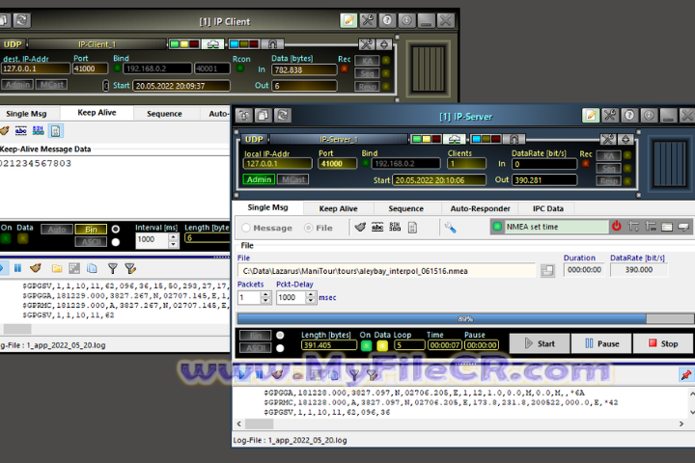
Task: Select abc text format icon in IP-Server toolbar
Action: pyautogui.click(x=377, y=228)
